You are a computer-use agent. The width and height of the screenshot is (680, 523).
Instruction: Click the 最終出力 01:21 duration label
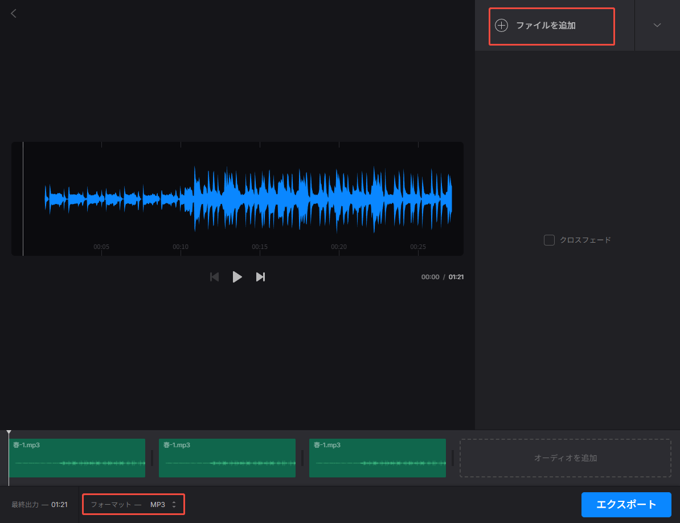pyautogui.click(x=40, y=505)
